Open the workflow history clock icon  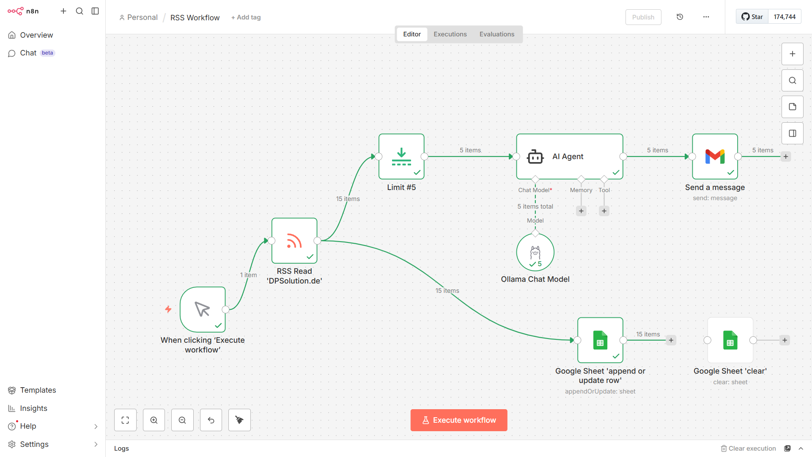[680, 17]
